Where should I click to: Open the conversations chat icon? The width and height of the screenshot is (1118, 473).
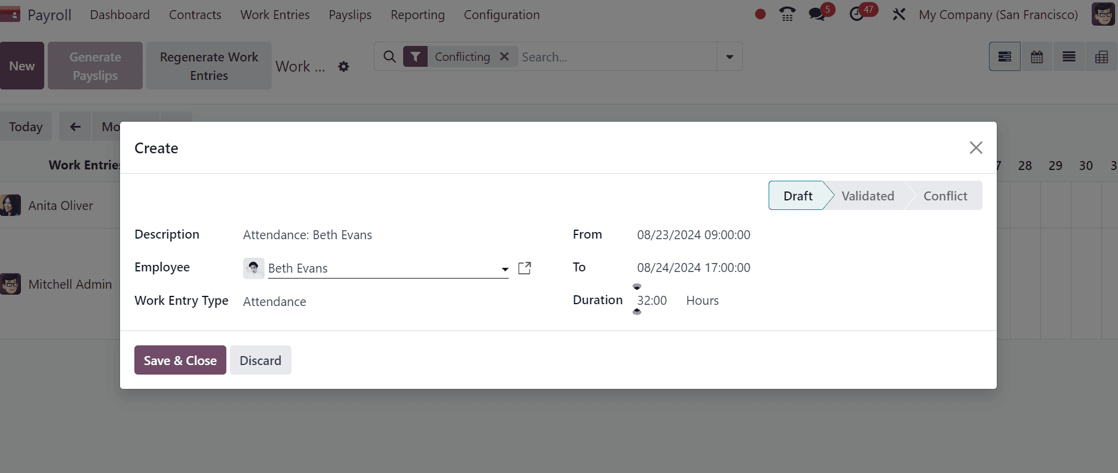click(817, 14)
